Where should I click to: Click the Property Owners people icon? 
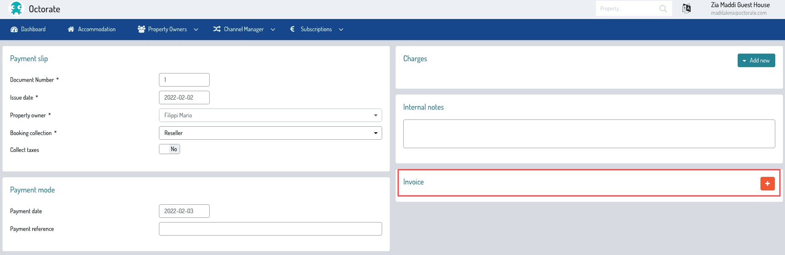[142, 29]
